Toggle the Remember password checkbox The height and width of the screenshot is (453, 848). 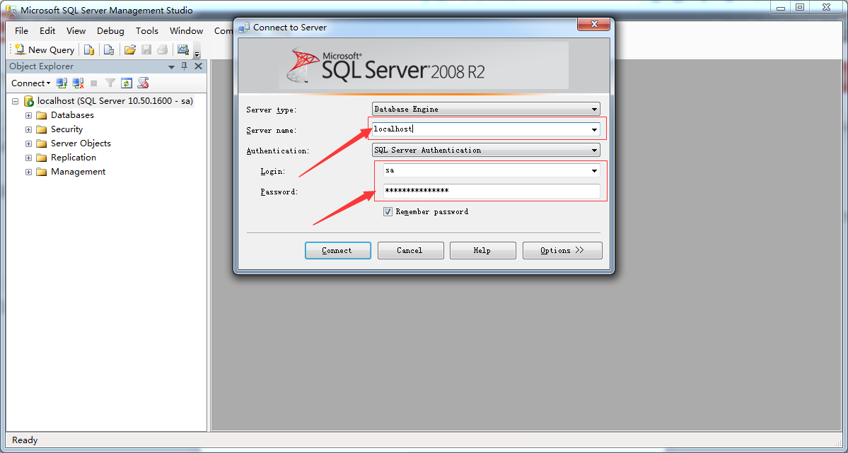click(x=388, y=212)
